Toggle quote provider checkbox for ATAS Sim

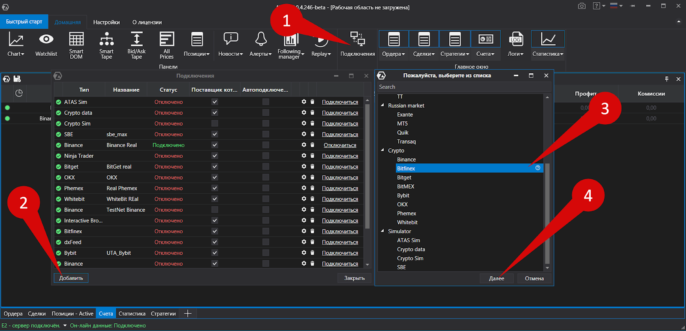click(x=215, y=102)
